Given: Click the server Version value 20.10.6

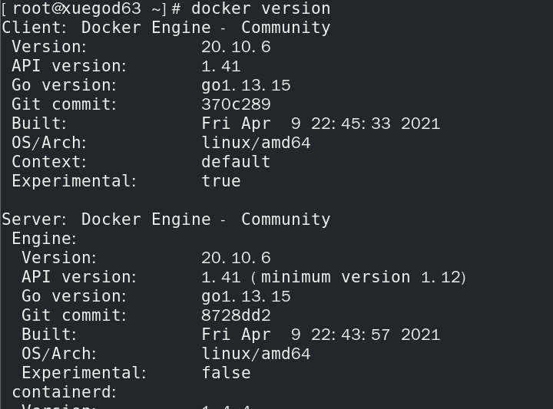Looking at the screenshot, I should pyautogui.click(x=236, y=258).
